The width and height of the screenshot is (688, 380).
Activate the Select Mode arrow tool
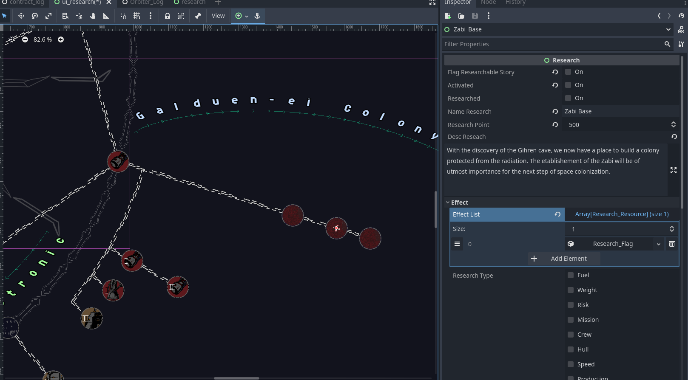(5, 16)
